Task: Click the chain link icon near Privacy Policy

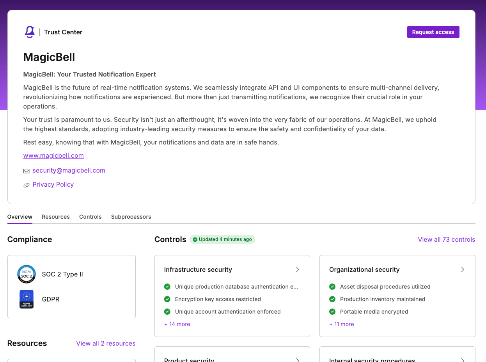Action: pos(27,185)
